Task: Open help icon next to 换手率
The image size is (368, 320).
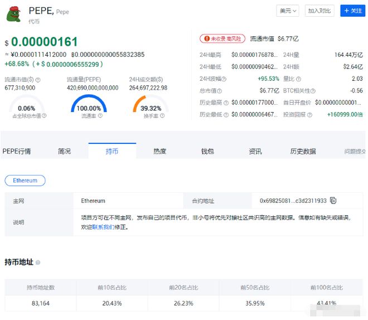Action: (x=162, y=115)
